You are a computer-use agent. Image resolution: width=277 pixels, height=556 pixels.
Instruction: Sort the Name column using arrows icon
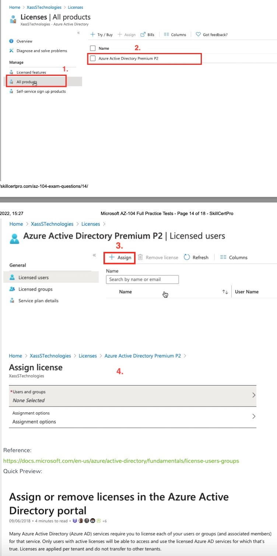pos(225,292)
